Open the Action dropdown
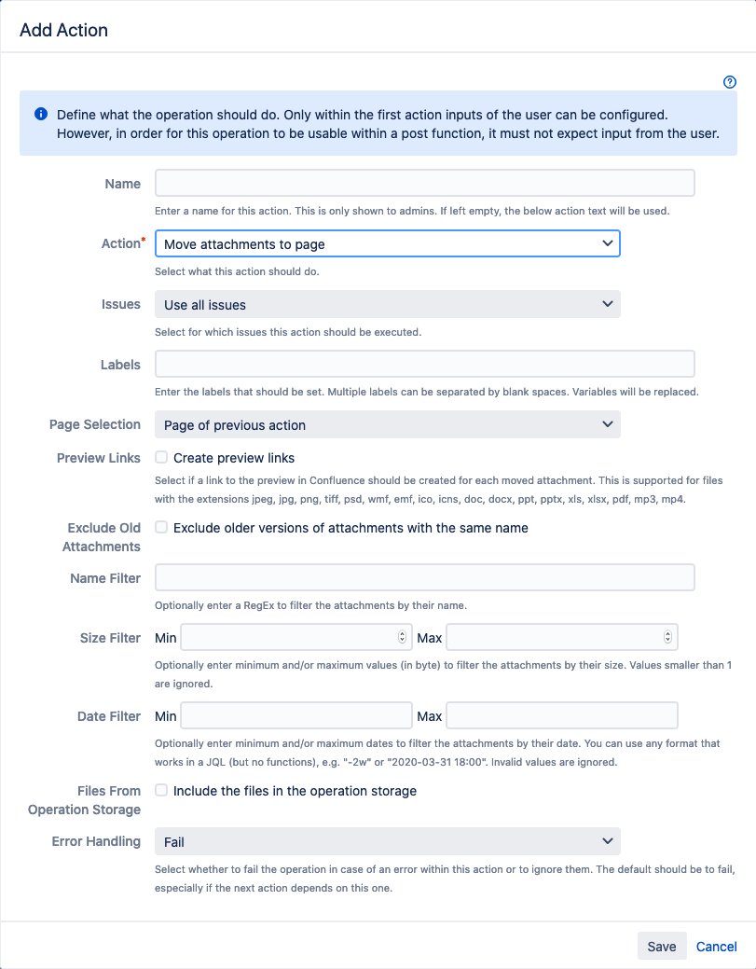 387,244
